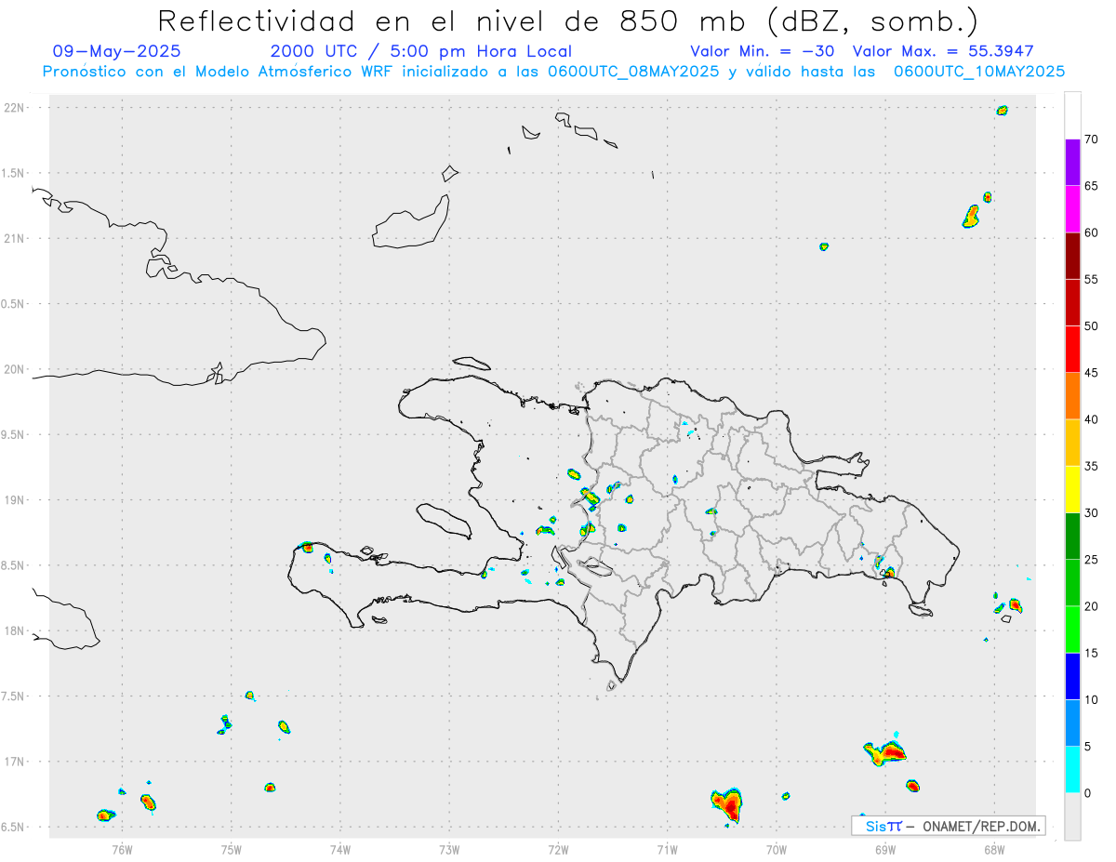Click the latitude label "22N"
This screenshot has height=862, width=1116.
(x=14, y=108)
